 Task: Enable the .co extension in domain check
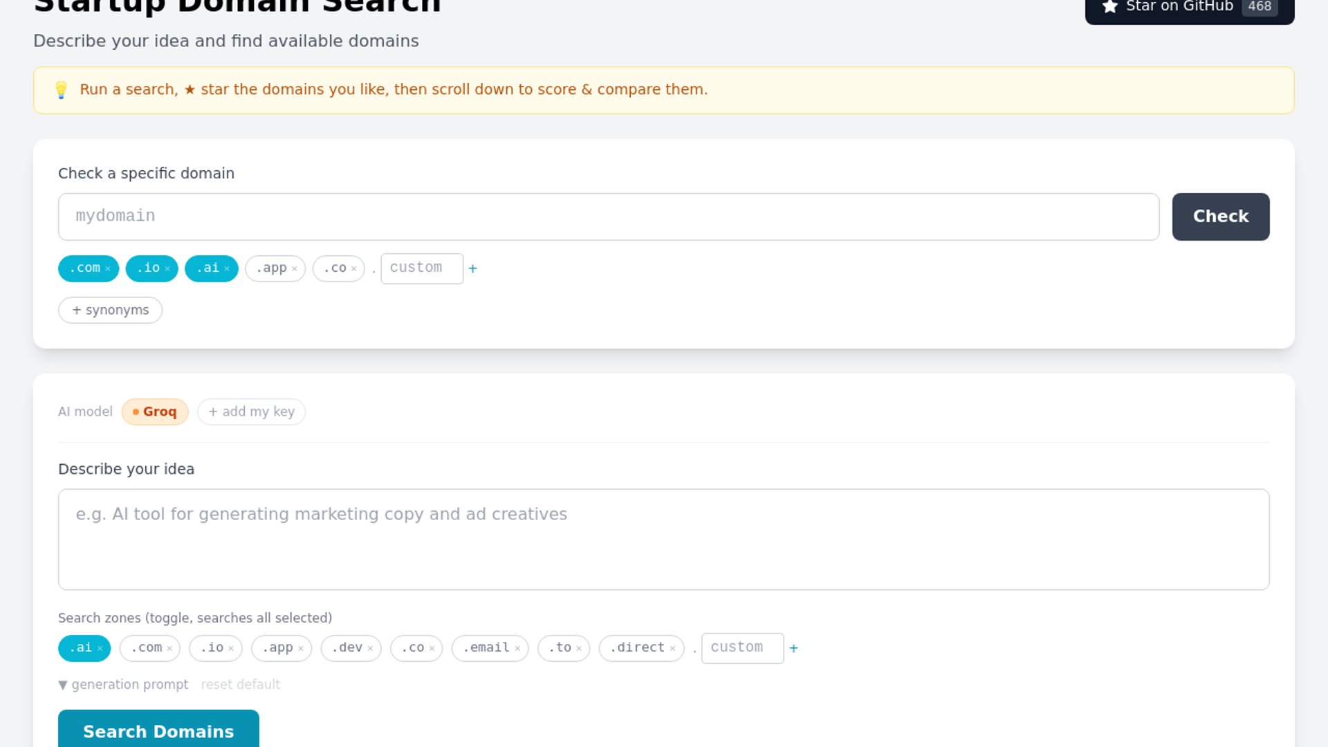334,268
